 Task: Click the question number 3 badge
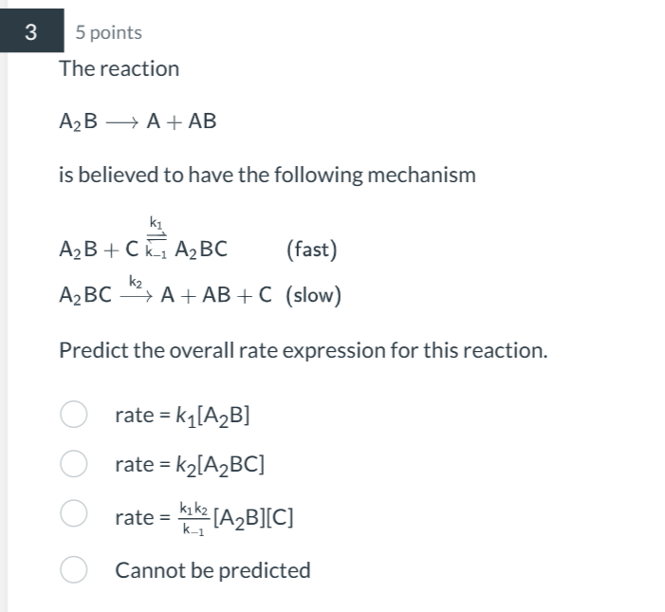30,32
